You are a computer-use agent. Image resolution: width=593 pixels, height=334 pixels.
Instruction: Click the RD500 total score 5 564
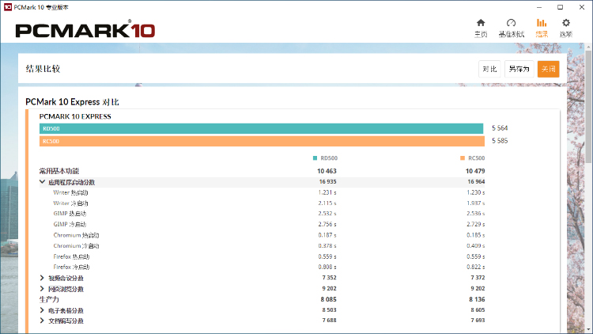click(x=500, y=128)
